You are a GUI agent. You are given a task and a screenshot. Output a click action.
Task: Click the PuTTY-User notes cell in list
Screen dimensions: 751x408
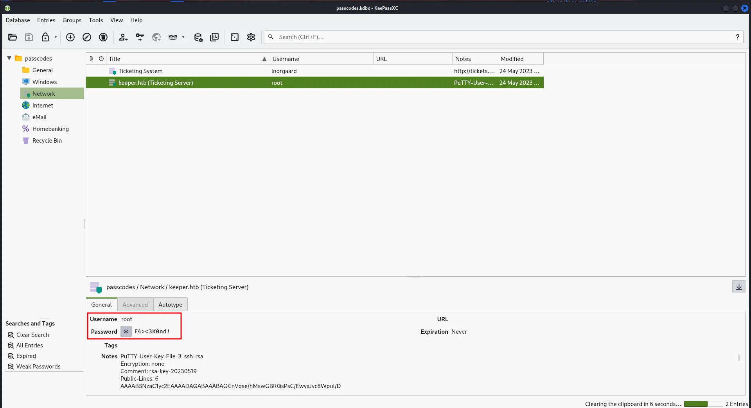pos(474,82)
